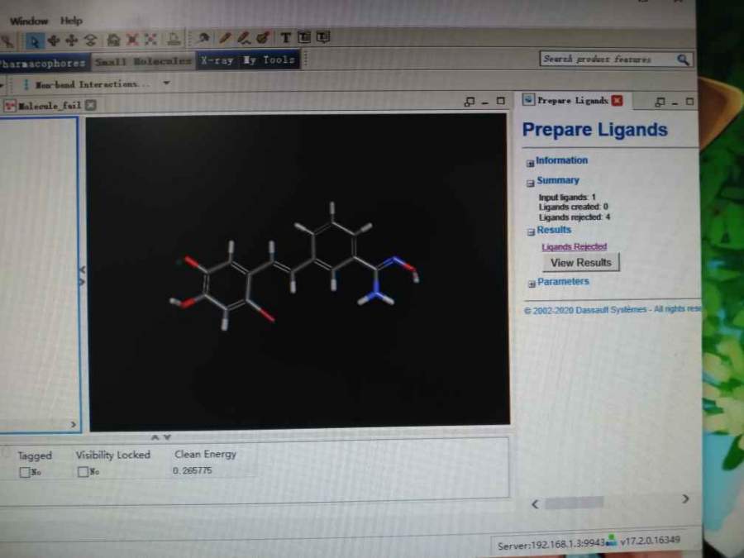Image resolution: width=744 pixels, height=558 pixels.
Task: Click the Search product features field
Action: pyautogui.click(x=608, y=60)
